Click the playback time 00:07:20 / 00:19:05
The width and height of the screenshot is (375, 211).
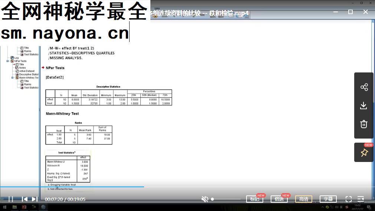65,199
